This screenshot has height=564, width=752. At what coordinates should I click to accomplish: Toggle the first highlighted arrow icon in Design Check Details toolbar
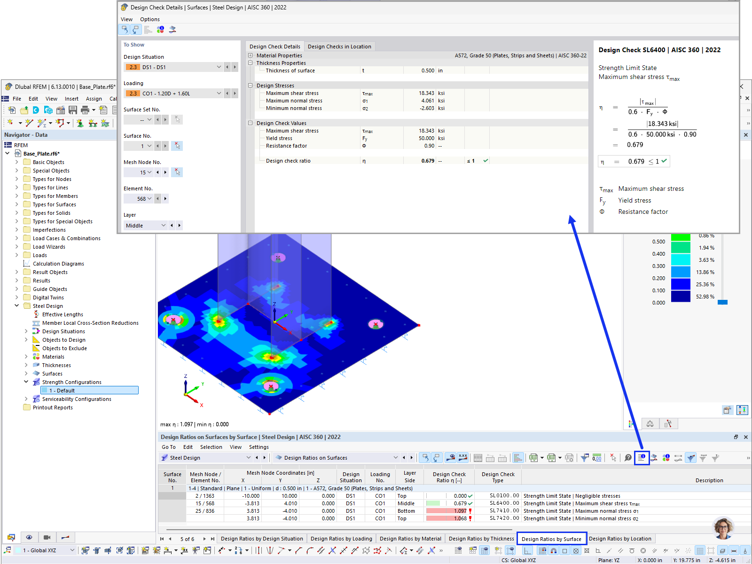124,30
